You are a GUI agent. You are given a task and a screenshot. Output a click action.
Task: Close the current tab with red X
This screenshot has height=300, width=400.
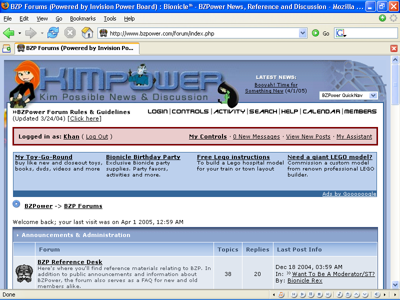click(394, 48)
